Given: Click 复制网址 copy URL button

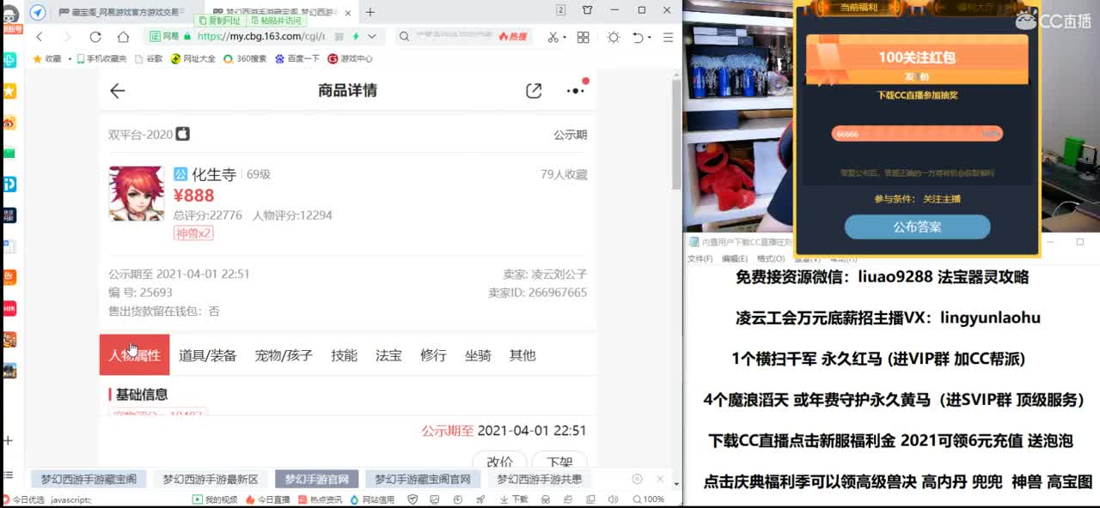Looking at the screenshot, I should (x=221, y=20).
